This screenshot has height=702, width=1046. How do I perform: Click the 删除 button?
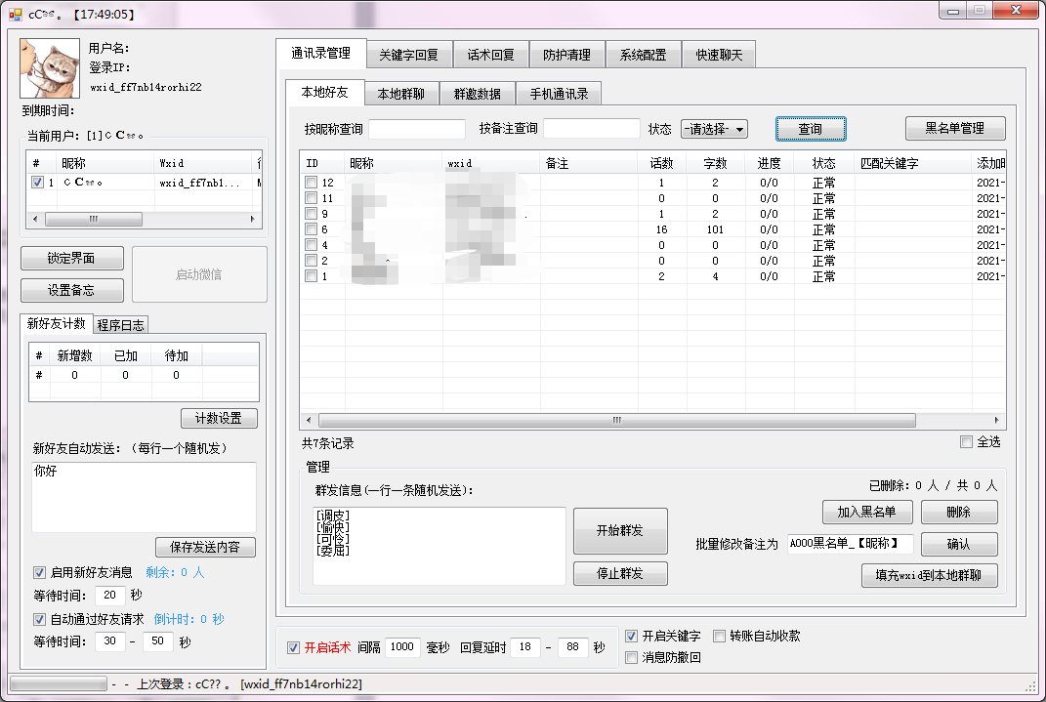pyautogui.click(x=959, y=512)
